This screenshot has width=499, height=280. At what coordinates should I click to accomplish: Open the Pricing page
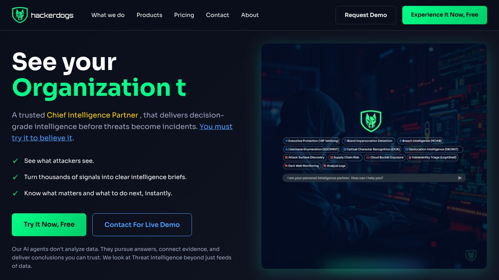pos(184,15)
